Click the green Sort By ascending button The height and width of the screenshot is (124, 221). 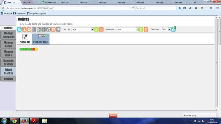click(x=96, y=29)
